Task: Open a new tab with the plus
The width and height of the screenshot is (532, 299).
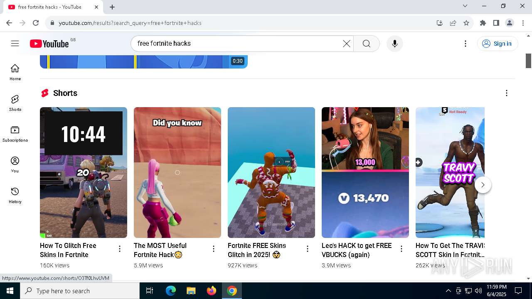Action: [112, 7]
